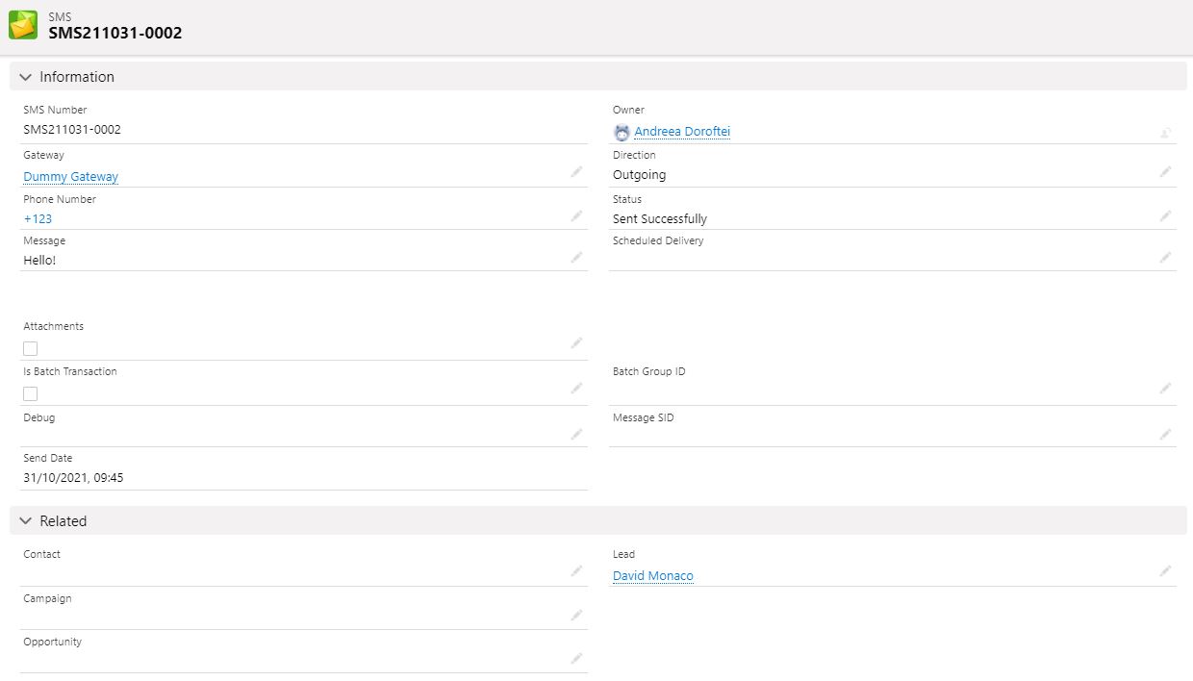The image size is (1193, 681).
Task: Click the Opportunity field label
Action: pyautogui.click(x=53, y=642)
